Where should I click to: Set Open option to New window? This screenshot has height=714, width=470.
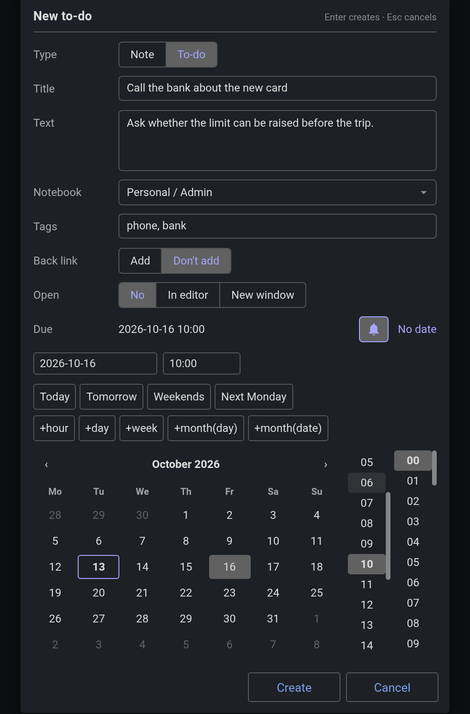coord(263,295)
